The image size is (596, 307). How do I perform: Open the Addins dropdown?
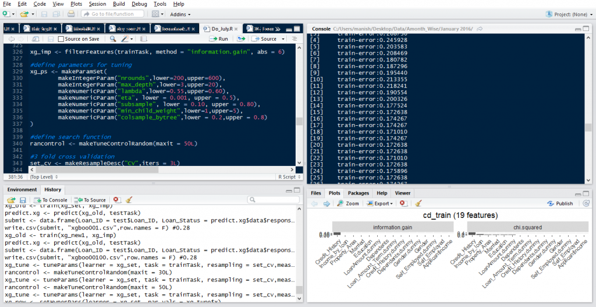pyautogui.click(x=180, y=13)
